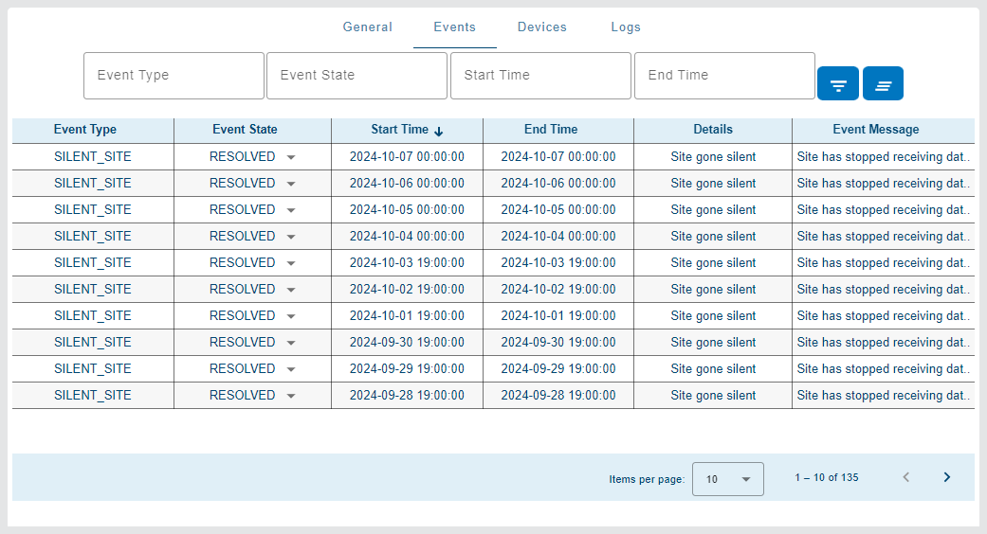
Task: Click start time 2024-10-02 19:00:00 cell
Action: coord(408,289)
